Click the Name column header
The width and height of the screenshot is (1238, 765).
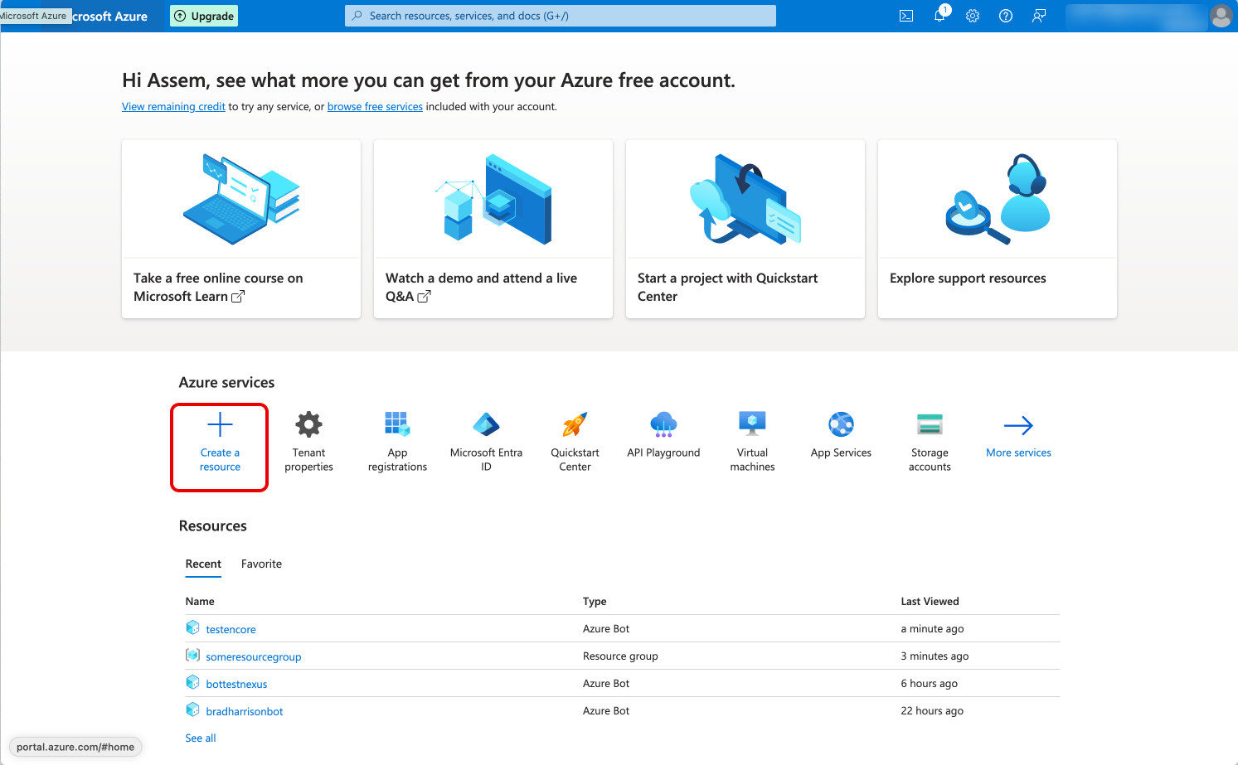200,601
